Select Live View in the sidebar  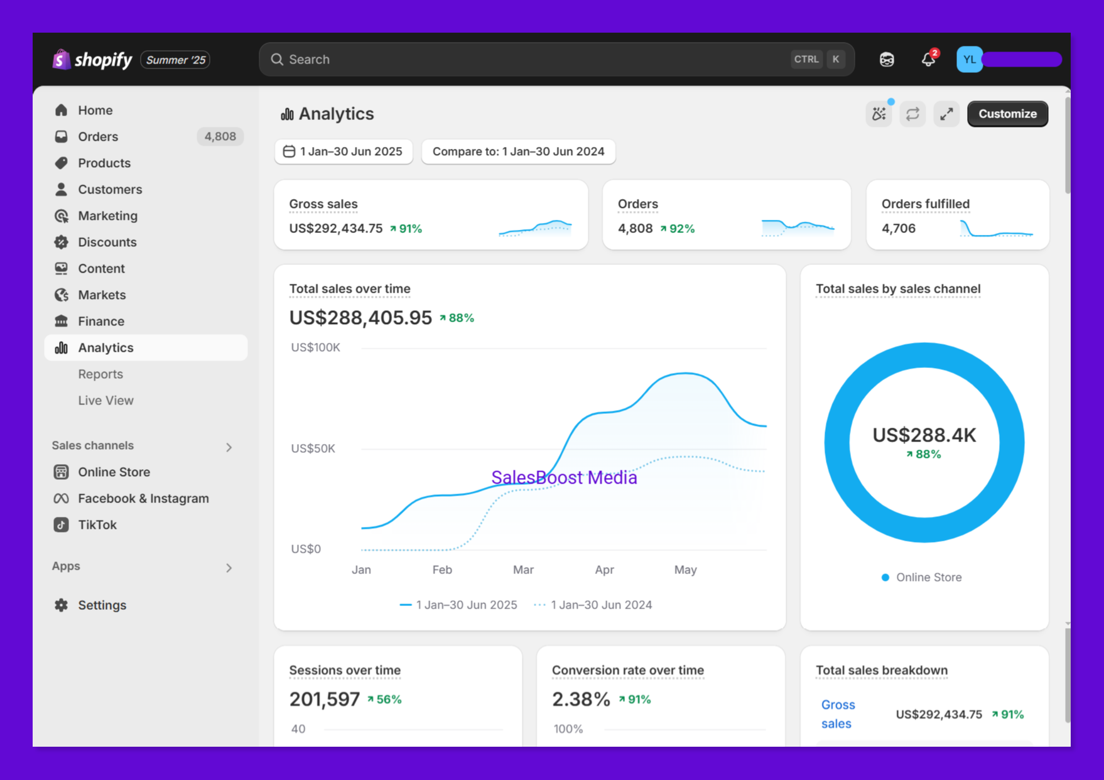coord(106,400)
